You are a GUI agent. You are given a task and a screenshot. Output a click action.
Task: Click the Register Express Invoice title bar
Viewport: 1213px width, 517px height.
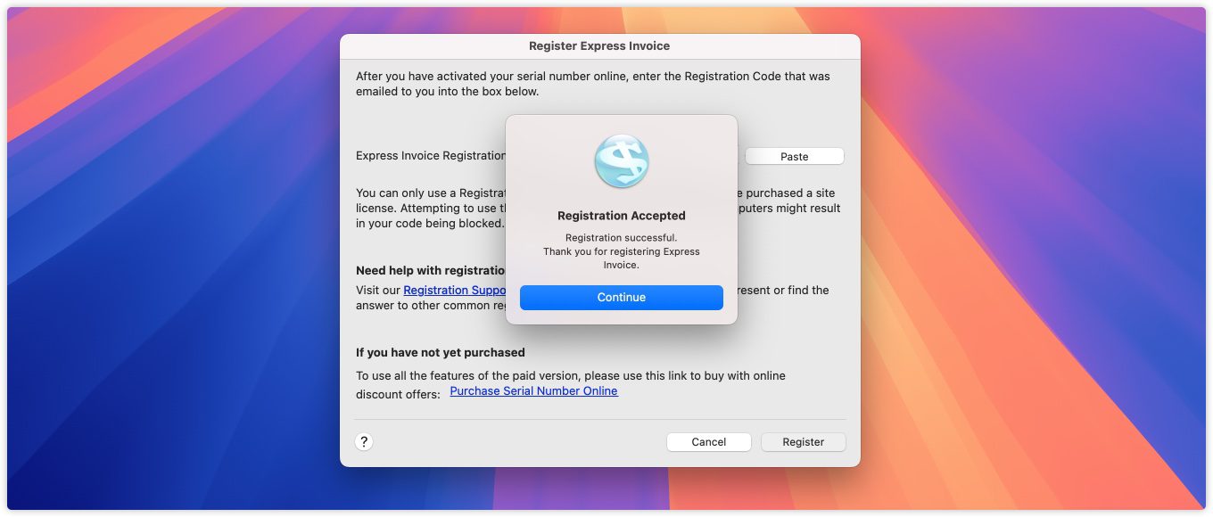coord(599,46)
